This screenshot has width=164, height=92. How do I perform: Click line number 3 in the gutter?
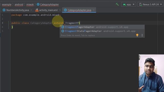2,23
